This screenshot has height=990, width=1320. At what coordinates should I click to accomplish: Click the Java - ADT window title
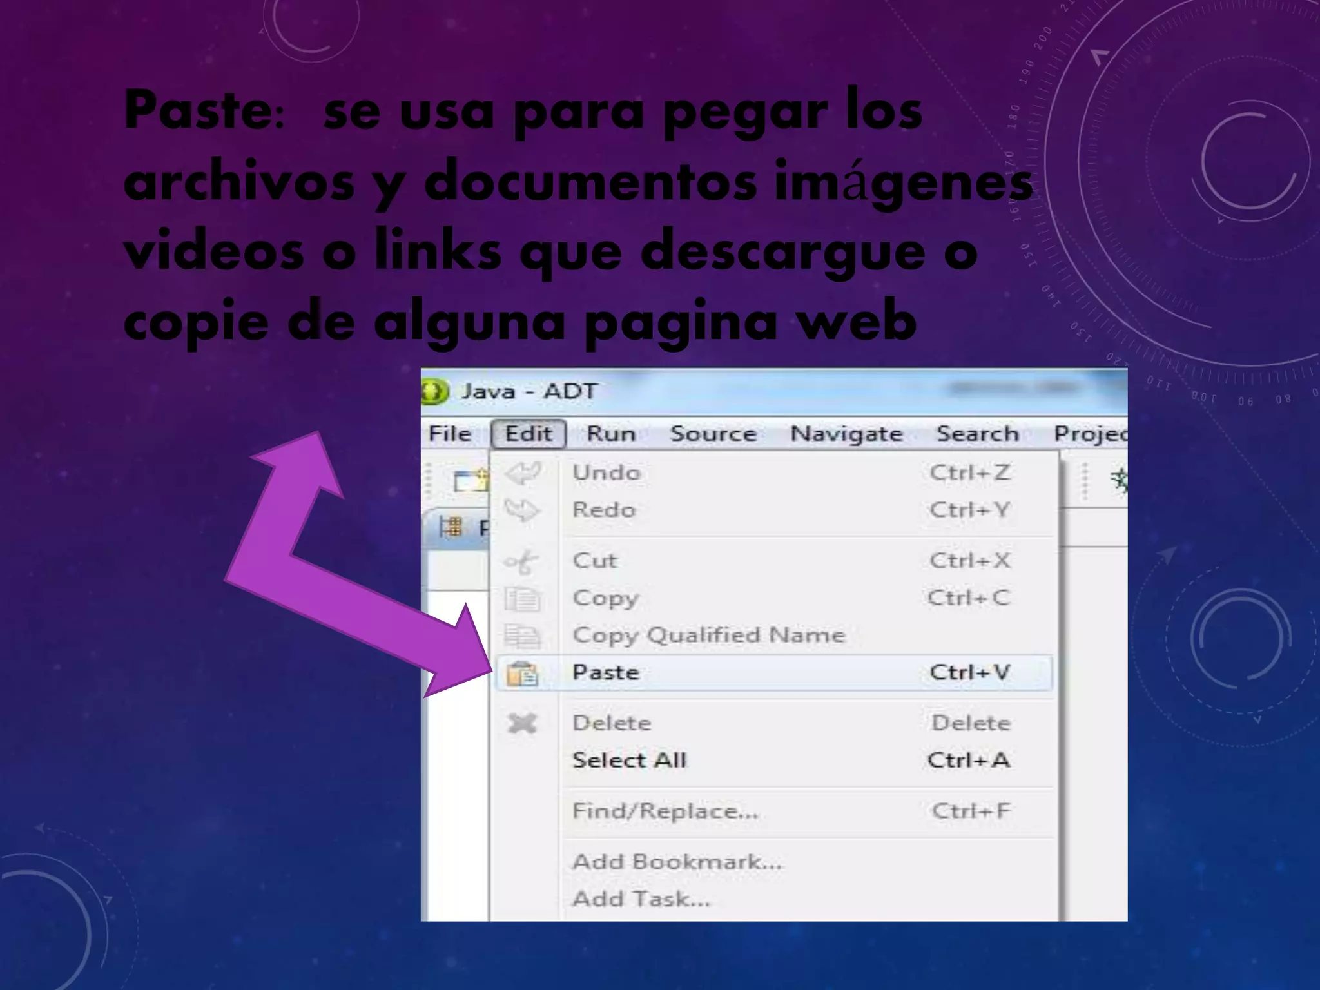[x=529, y=391]
